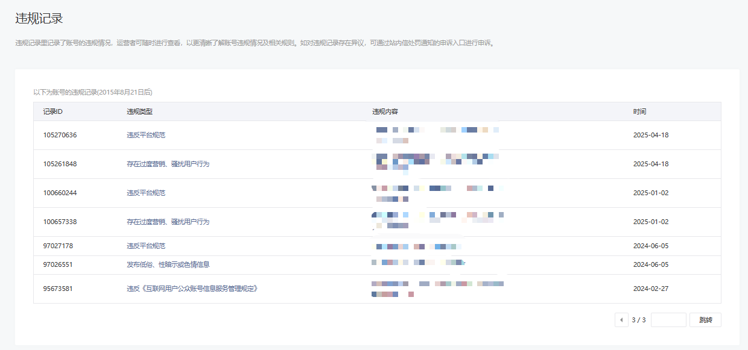The image size is (748, 350).
Task: Click the 记录ID column header
Action: click(53, 111)
